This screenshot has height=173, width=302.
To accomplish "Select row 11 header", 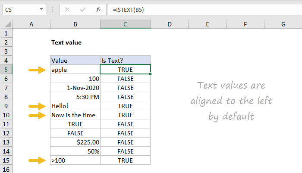I will point(6,124).
